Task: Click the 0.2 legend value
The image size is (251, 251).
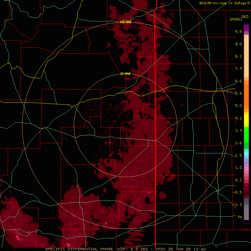Action: pos(238,180)
